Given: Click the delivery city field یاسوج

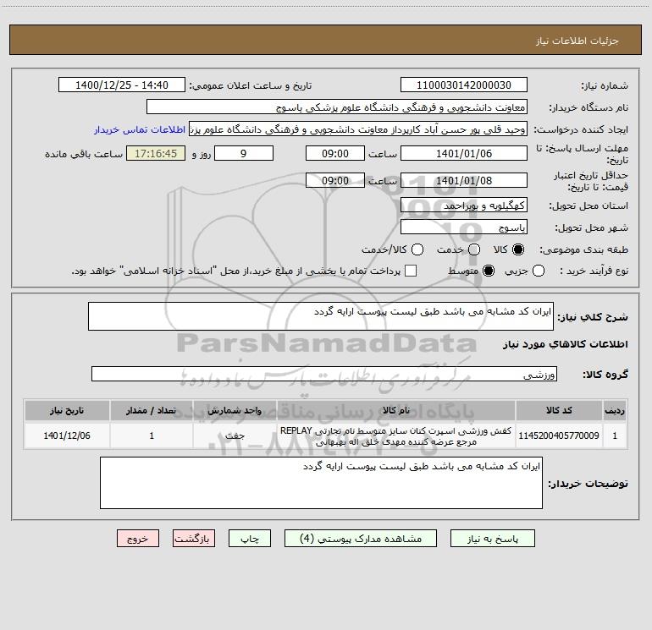Looking at the screenshot, I should point(464,227).
